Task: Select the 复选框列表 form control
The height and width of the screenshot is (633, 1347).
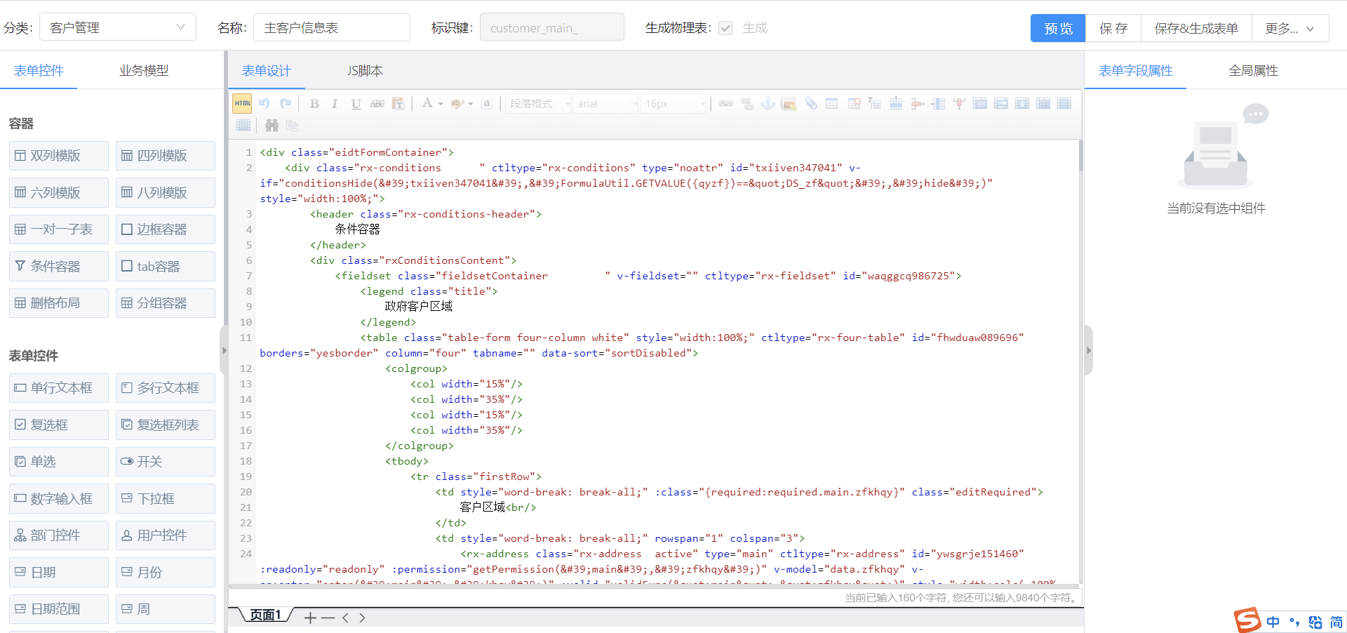Action: pos(166,425)
